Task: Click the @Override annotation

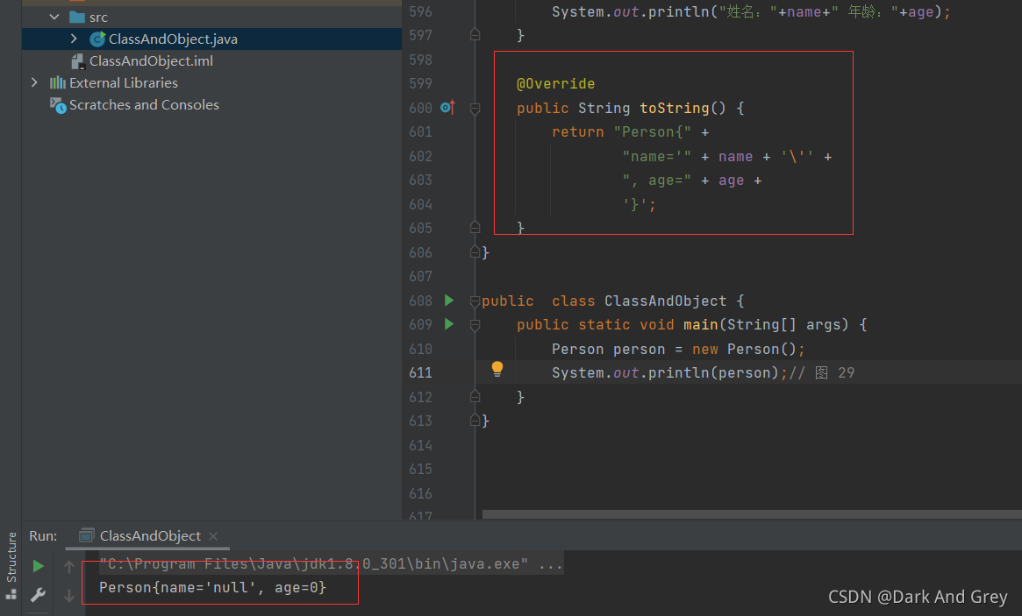Action: [555, 84]
